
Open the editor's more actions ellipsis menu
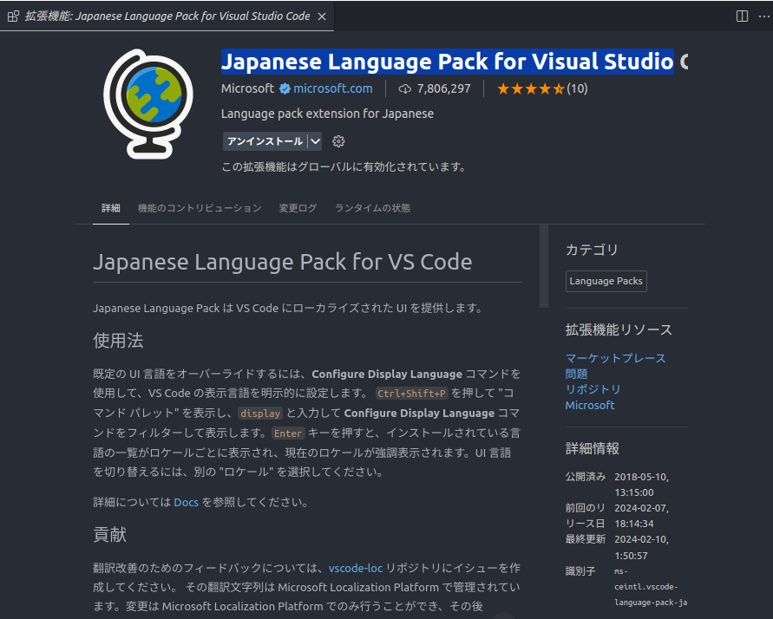point(764,16)
